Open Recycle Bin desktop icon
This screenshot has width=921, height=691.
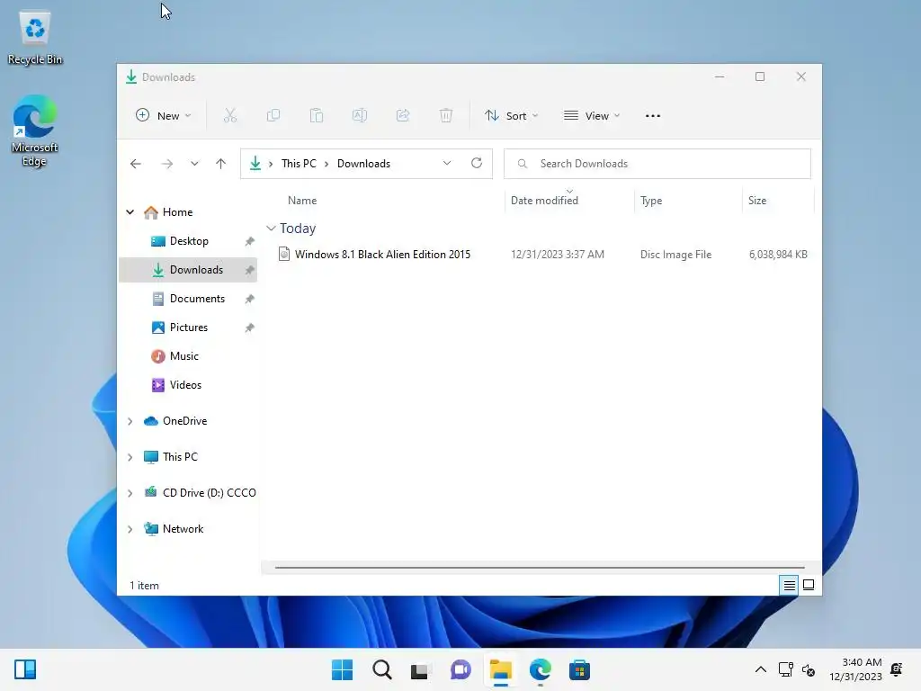coord(35,38)
